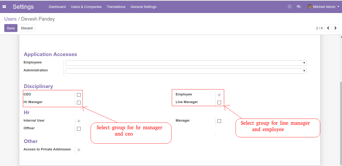Go back to Users breadcrumb
Viewport: 342px width, 166px height.
click(x=10, y=19)
